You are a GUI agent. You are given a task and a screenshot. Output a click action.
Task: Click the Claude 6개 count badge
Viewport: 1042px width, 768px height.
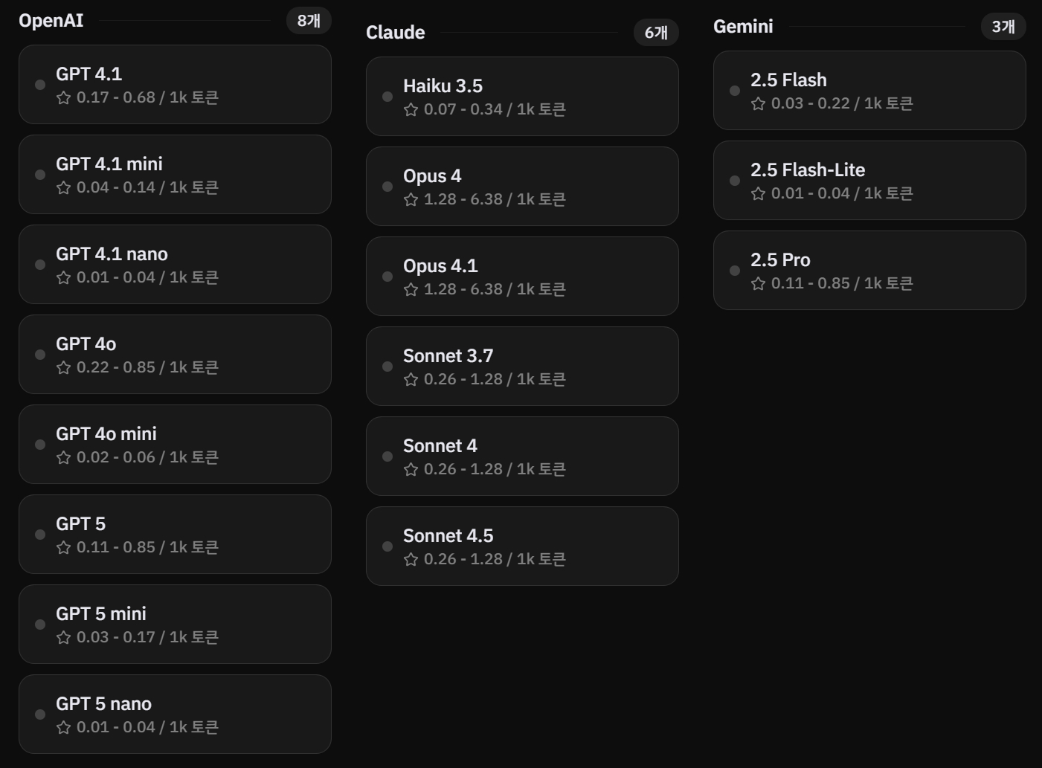[x=656, y=33]
